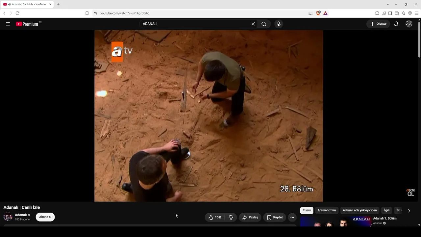Start voice search with the microphone
Viewport: 421px width, 237px height.
(x=279, y=24)
